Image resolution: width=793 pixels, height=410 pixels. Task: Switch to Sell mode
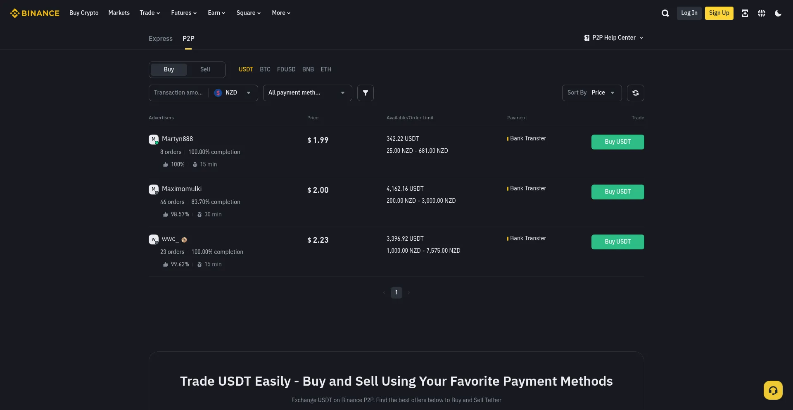click(205, 69)
